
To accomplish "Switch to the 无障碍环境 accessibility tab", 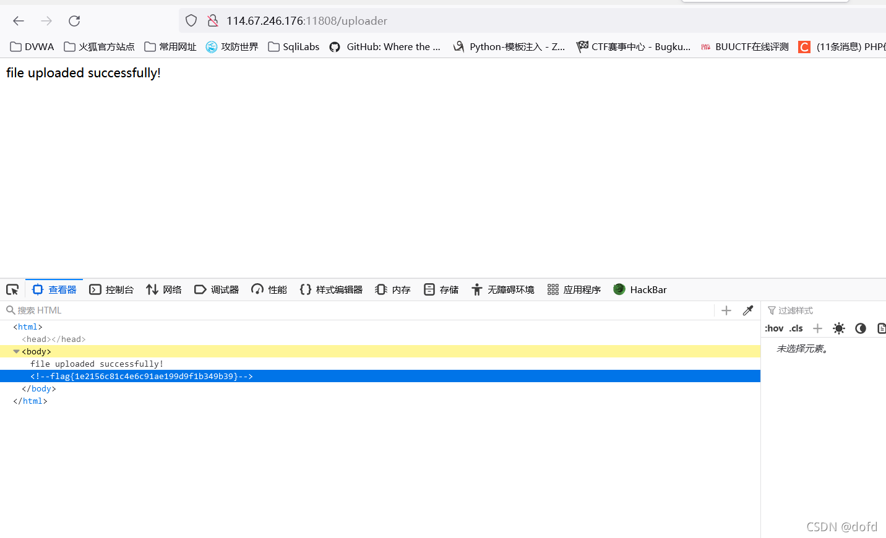I will pyautogui.click(x=502, y=290).
